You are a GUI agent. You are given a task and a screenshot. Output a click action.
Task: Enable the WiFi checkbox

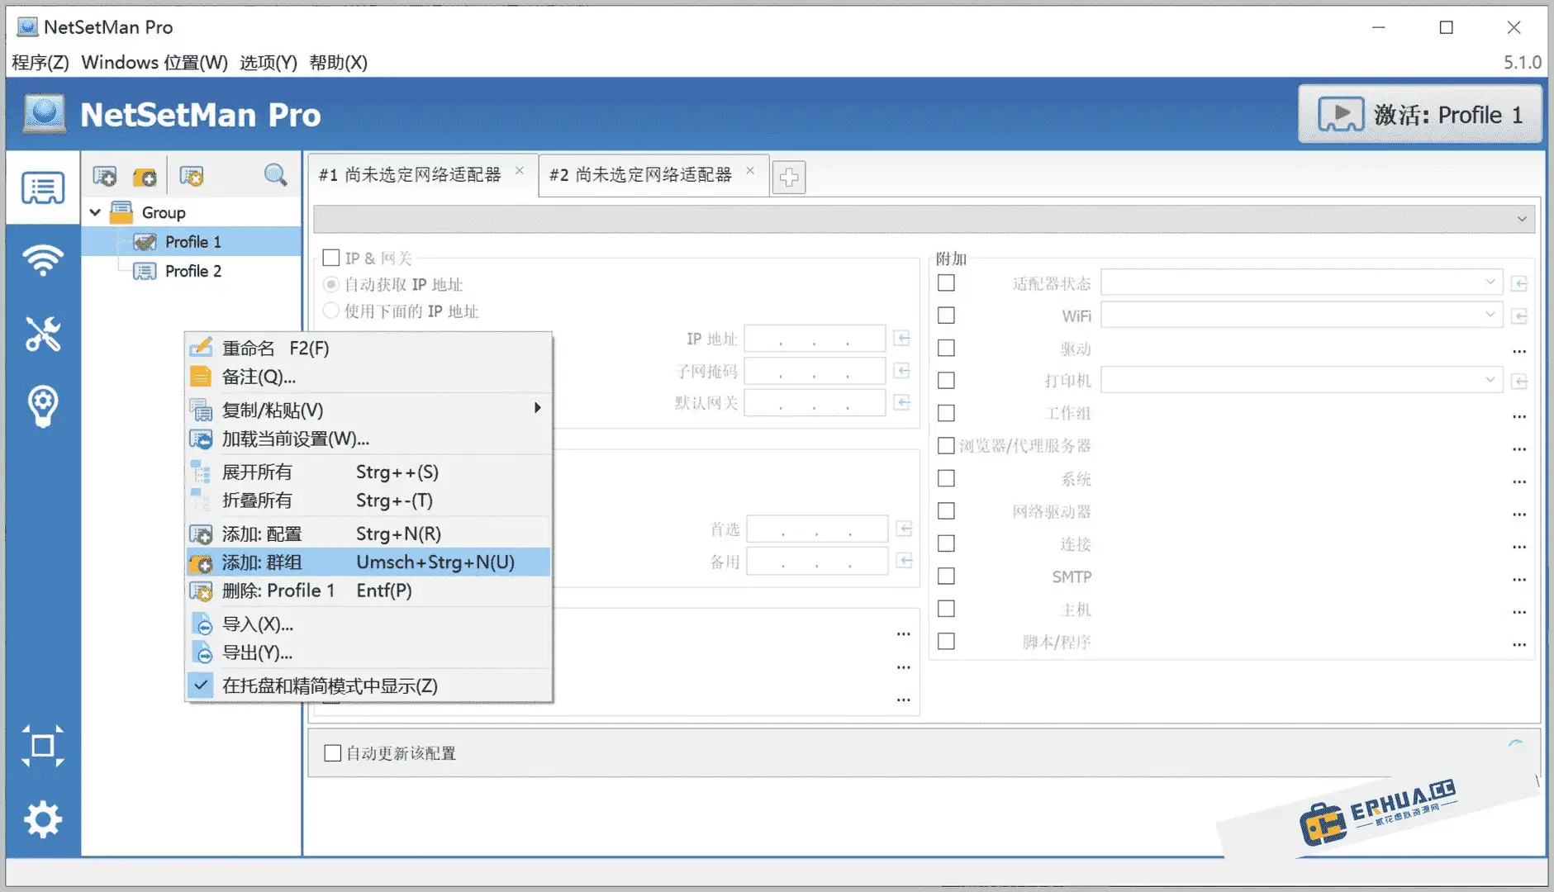point(947,316)
